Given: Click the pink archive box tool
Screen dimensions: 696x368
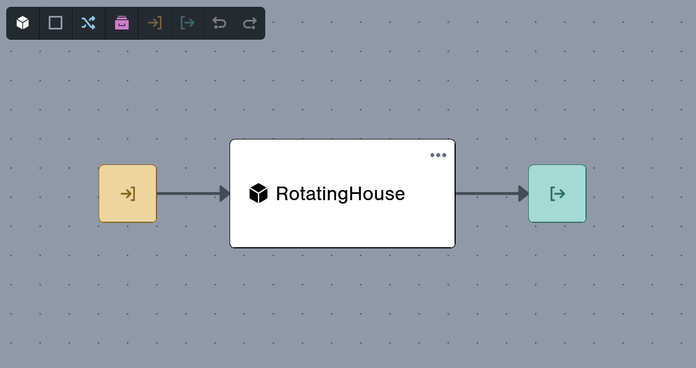Looking at the screenshot, I should (x=122, y=23).
